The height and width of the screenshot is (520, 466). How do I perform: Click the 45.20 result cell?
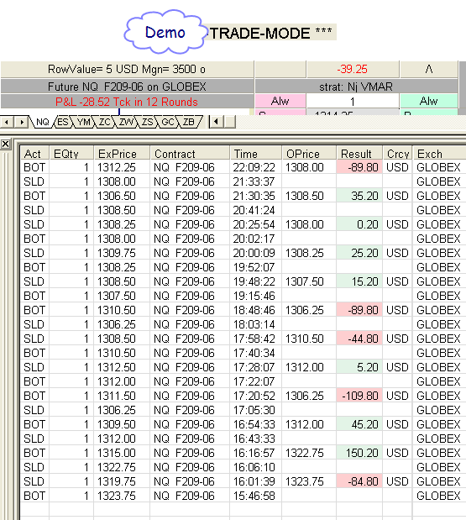(359, 424)
